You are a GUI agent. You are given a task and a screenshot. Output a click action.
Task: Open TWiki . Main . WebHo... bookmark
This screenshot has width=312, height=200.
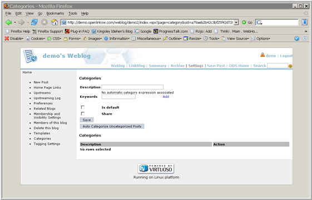point(236,32)
